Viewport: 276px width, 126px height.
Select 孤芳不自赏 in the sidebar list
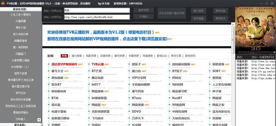[21, 73]
